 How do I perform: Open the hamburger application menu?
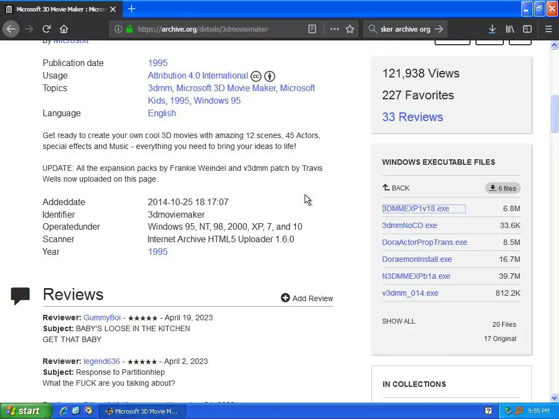click(x=549, y=29)
